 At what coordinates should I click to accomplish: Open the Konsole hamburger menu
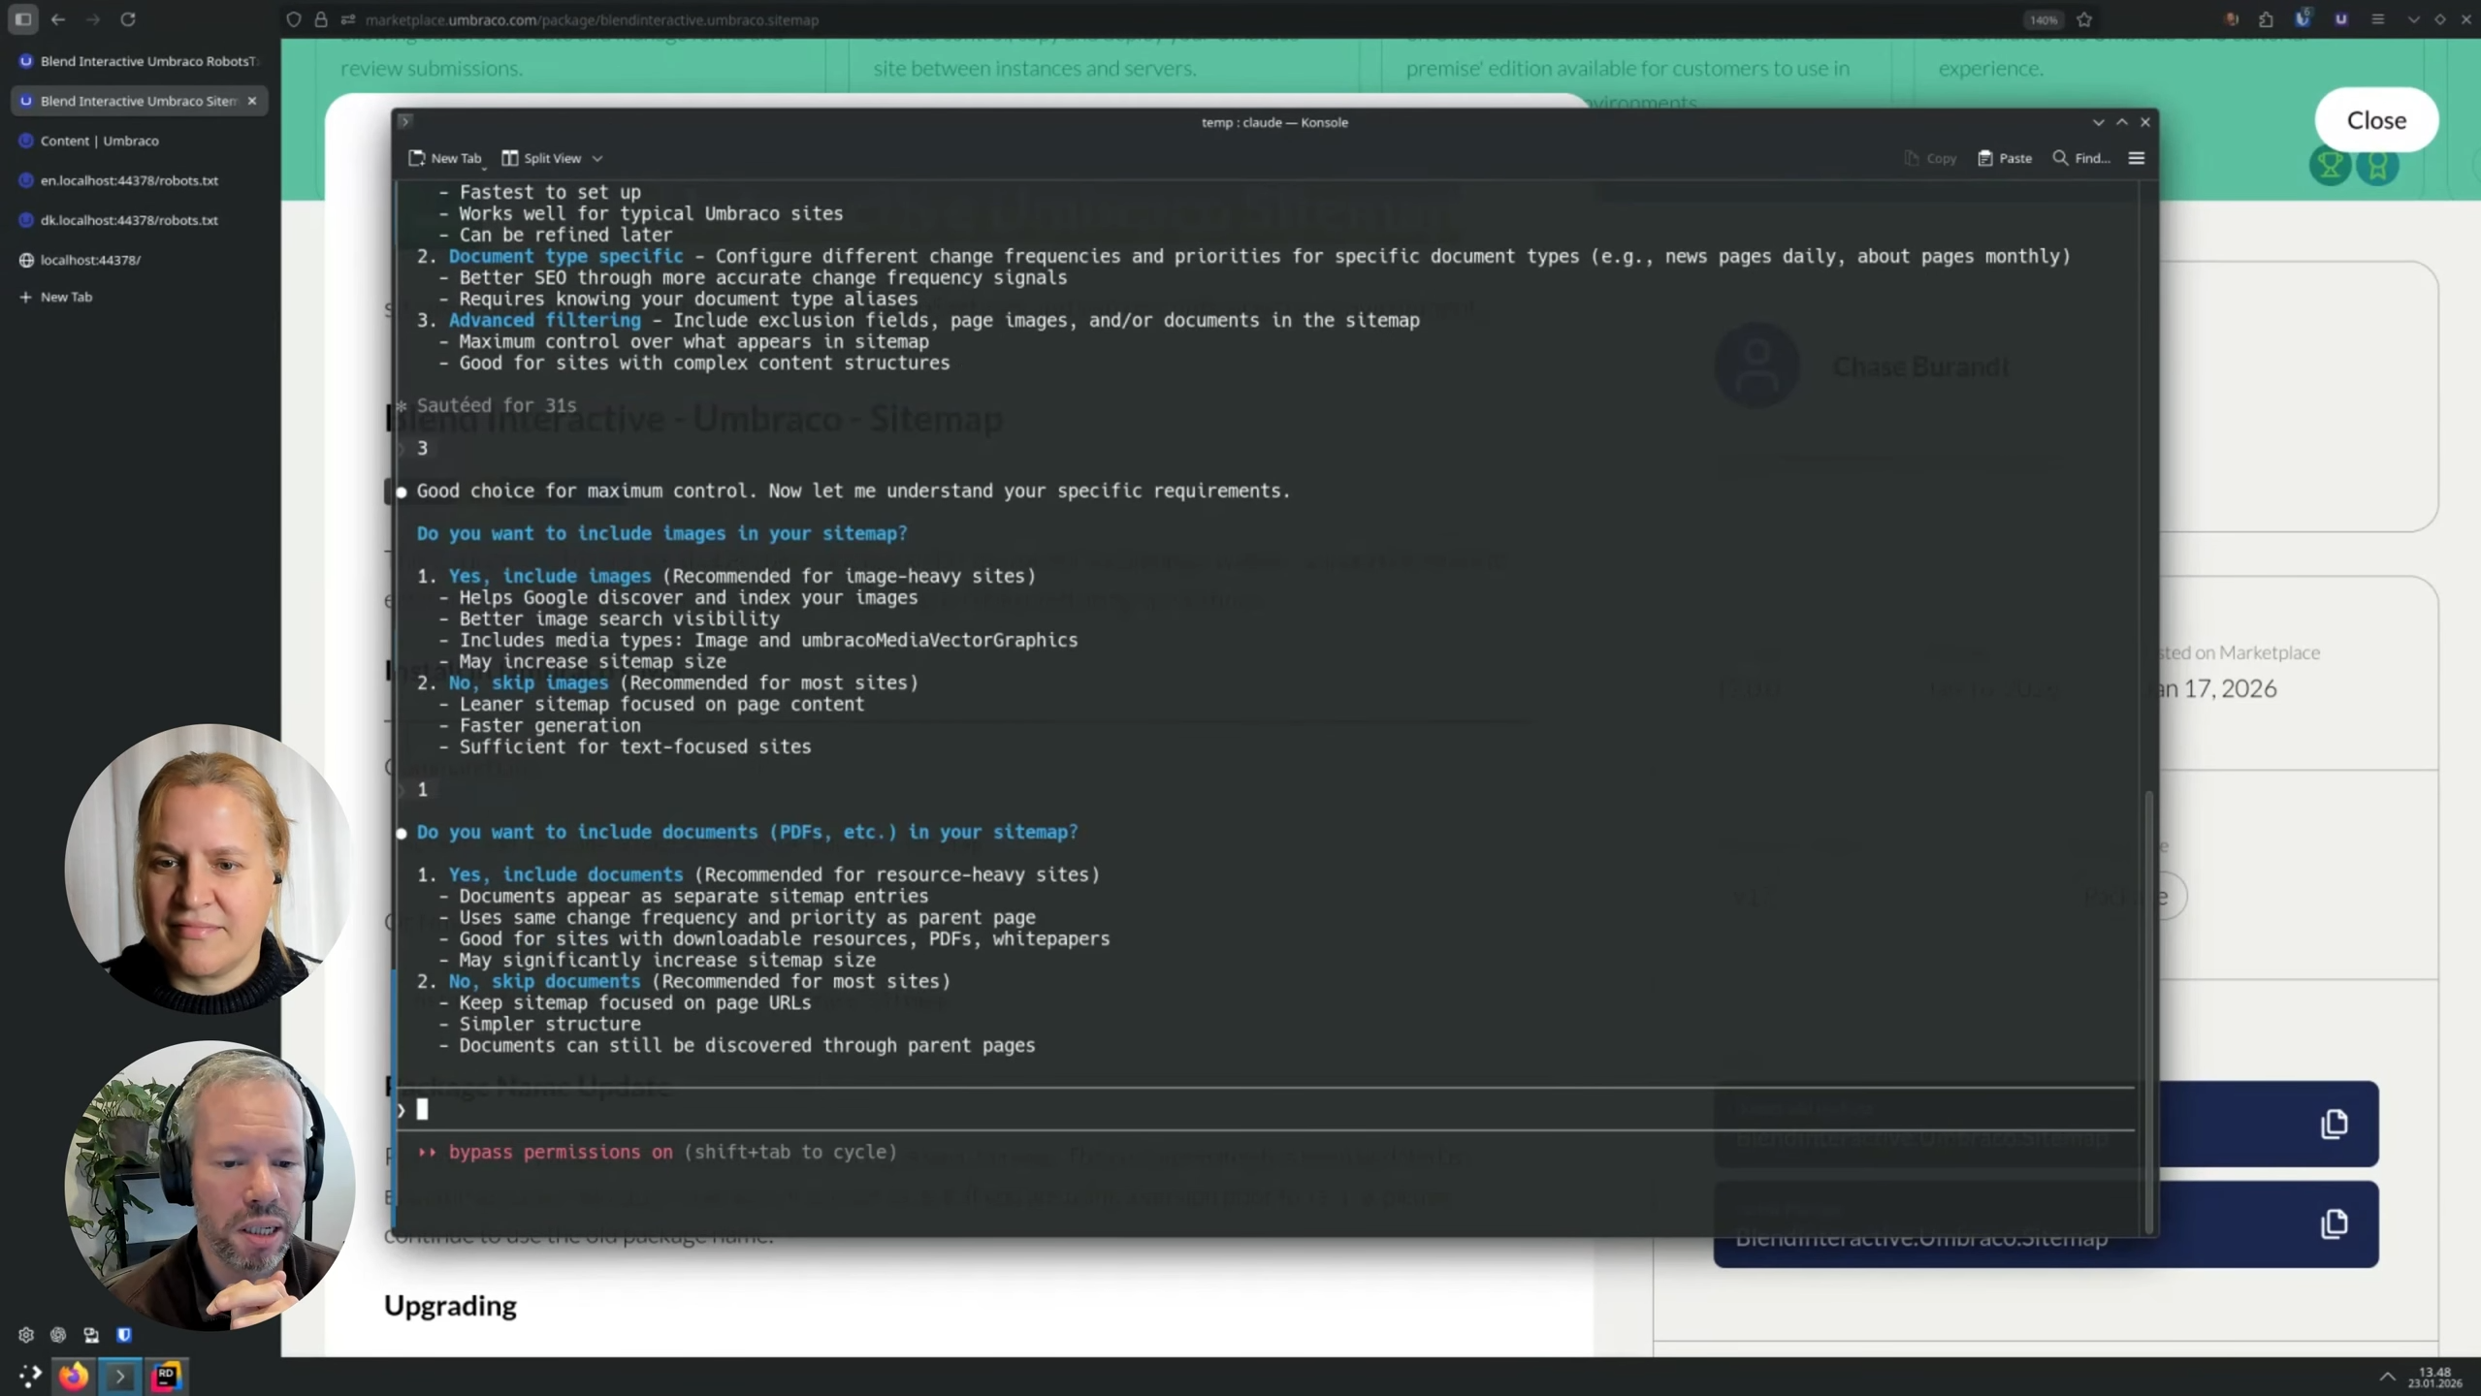(x=2137, y=158)
